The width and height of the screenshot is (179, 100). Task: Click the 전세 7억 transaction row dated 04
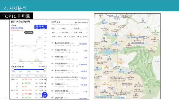(29, 87)
